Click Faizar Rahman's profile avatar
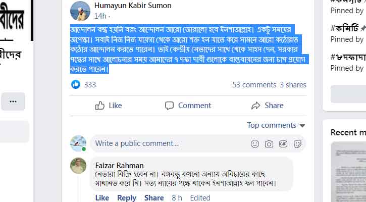This screenshot has height=202, width=366. coord(78,166)
